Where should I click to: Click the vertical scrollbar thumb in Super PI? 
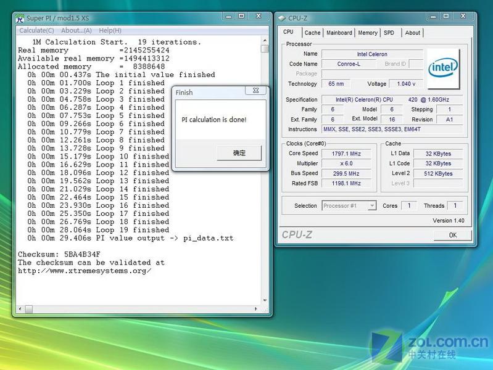pos(265,49)
